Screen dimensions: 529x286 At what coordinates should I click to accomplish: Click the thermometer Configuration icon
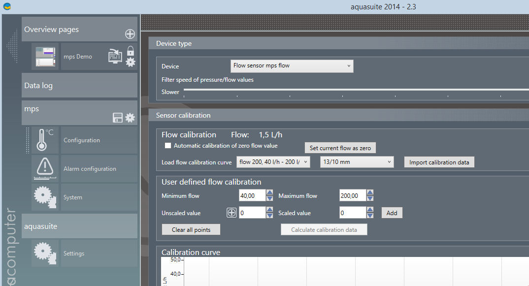45,140
